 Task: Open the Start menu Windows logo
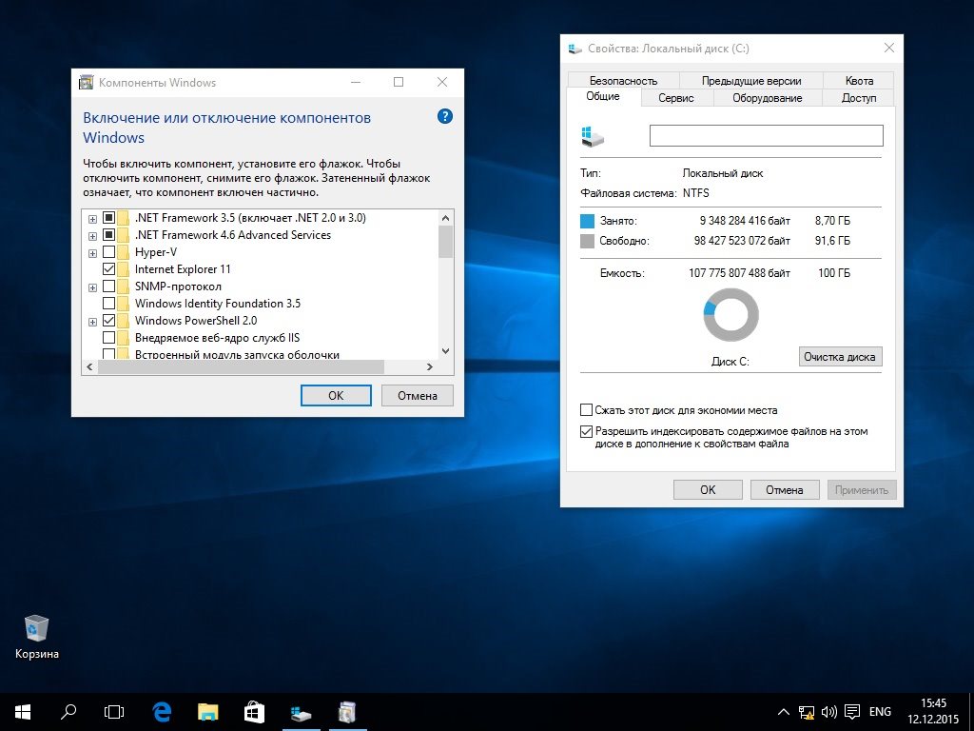point(23,712)
